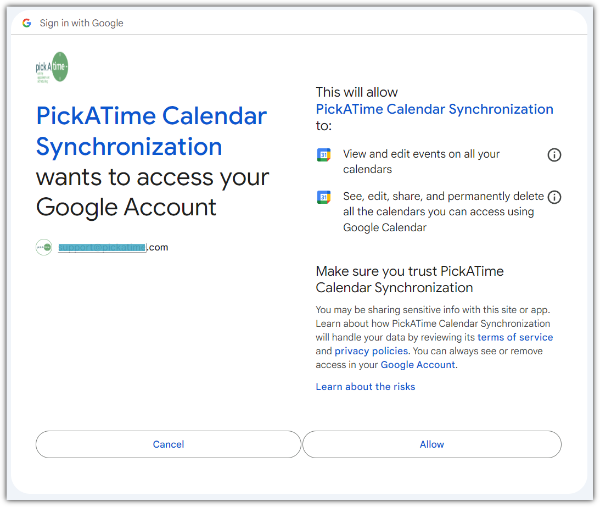Open info icon for "permanently delete" calendars permission
Screen dimensions: 600x507
[554, 197]
